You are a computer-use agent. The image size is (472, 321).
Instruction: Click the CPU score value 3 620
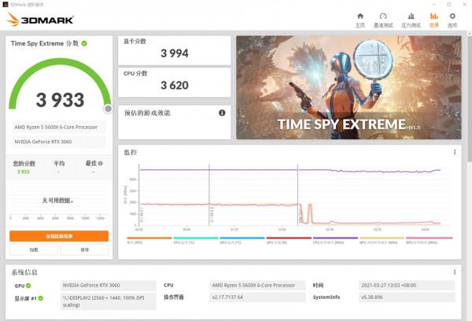[x=175, y=86]
